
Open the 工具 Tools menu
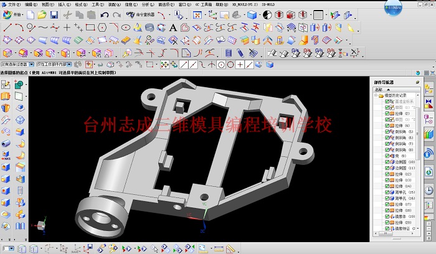98,5
